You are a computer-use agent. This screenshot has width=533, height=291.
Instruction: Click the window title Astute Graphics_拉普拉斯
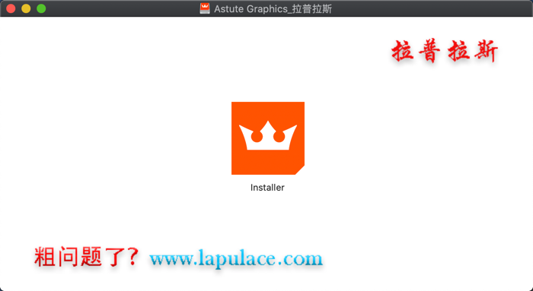pyautogui.click(x=273, y=9)
